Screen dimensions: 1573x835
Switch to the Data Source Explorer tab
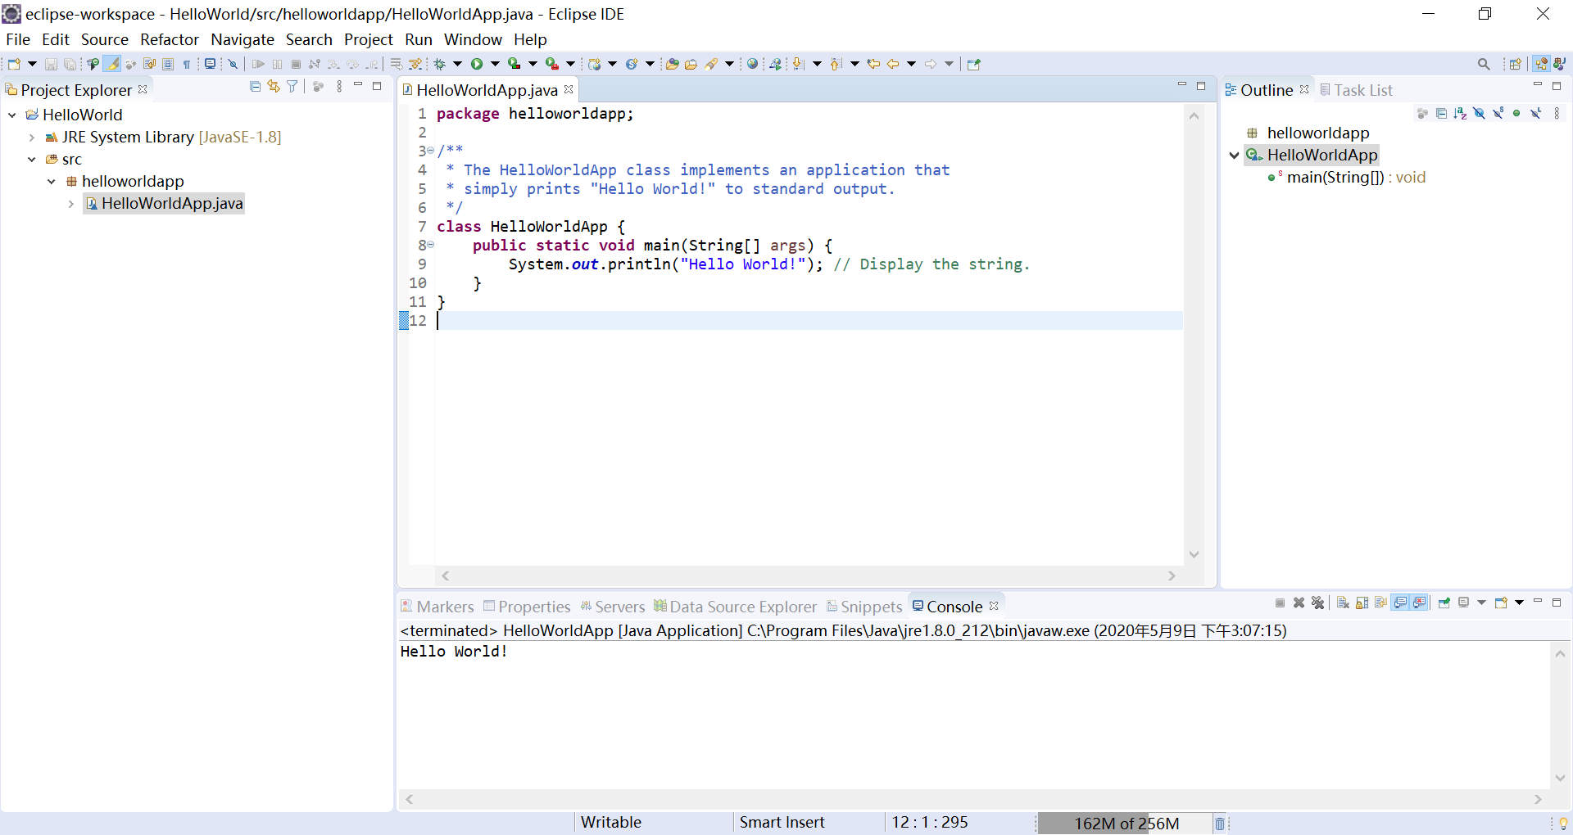click(x=736, y=607)
